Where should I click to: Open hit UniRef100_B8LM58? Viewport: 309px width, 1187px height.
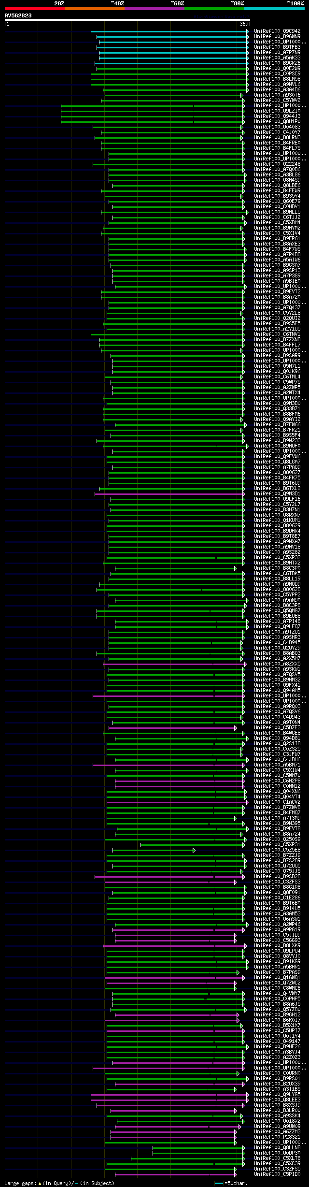click(277, 79)
